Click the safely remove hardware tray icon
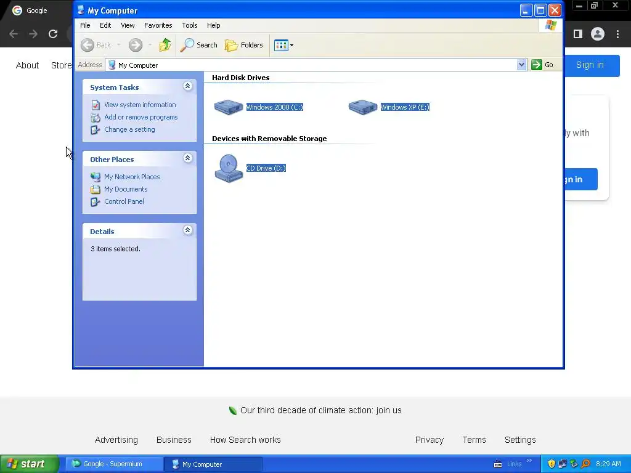Viewport: 631px width, 473px height. click(574, 464)
